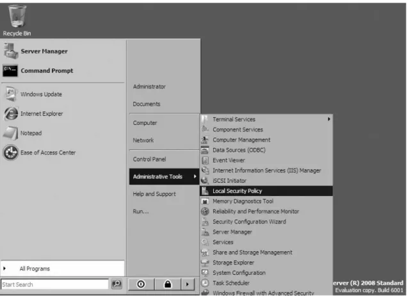Open Computer from Start menu
The image size is (409, 296).
pyautogui.click(x=145, y=123)
